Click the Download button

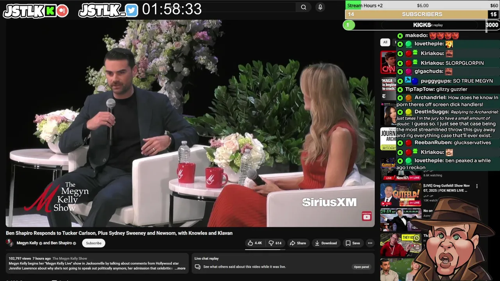(x=326, y=243)
